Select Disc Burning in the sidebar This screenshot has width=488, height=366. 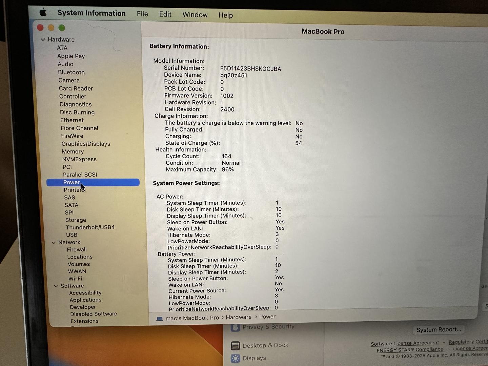(x=77, y=112)
